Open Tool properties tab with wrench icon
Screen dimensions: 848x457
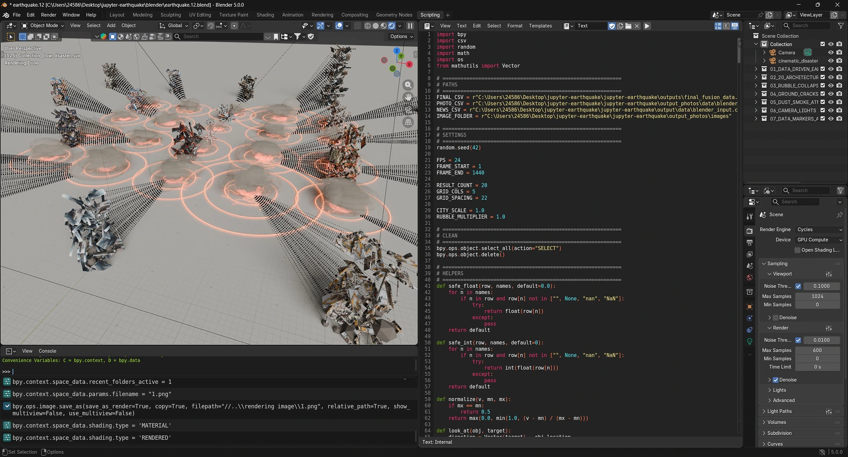tap(750, 217)
